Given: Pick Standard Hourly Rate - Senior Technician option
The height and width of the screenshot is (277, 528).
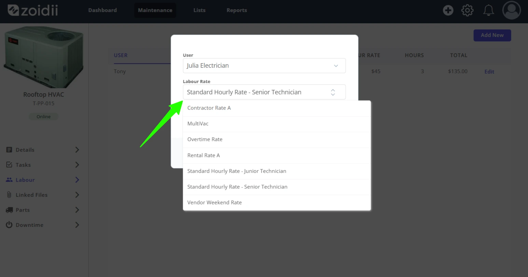Looking at the screenshot, I should coord(277,187).
